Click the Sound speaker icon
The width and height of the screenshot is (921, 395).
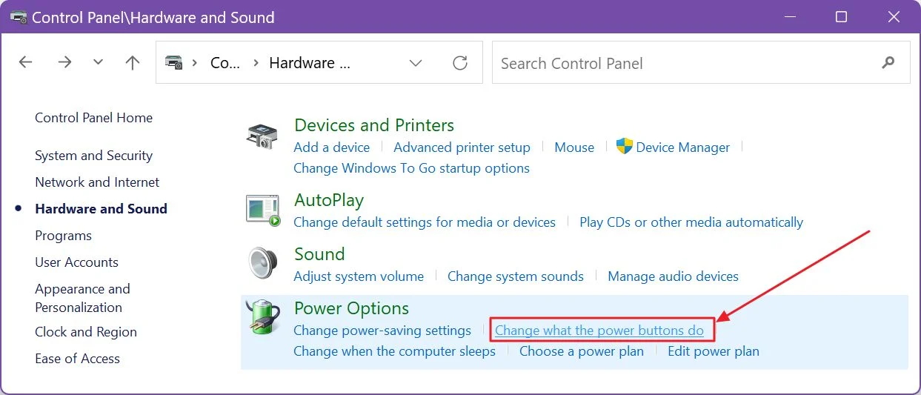[x=262, y=263]
